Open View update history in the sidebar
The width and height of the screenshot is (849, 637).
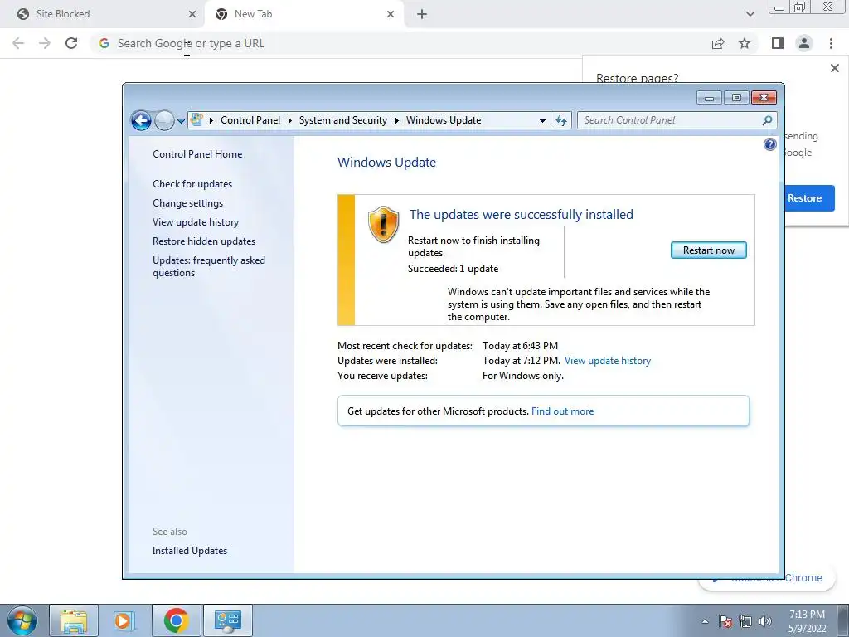tap(196, 222)
